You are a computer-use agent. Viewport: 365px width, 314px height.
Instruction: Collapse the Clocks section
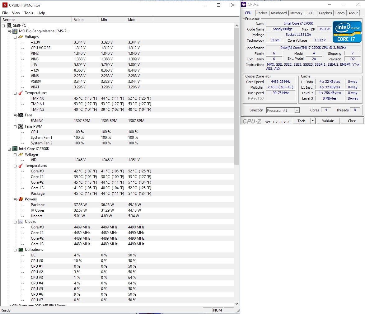tap(15, 222)
